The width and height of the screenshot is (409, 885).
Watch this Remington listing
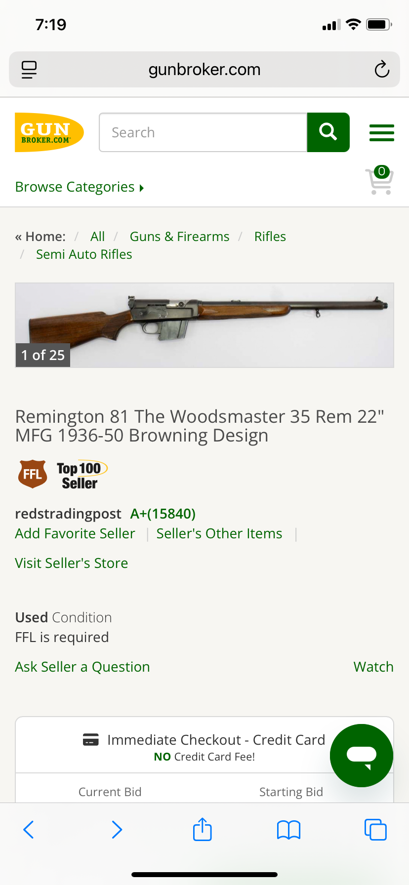point(373,667)
